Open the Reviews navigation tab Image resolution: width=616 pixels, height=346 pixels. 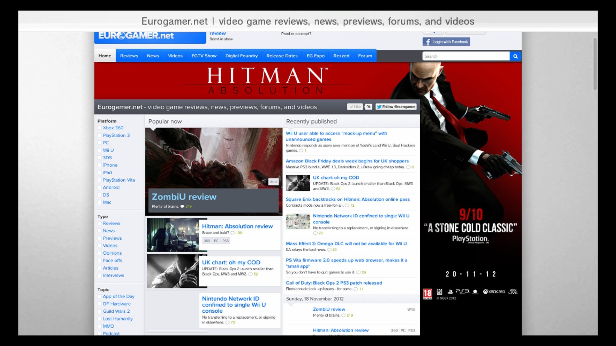(x=129, y=56)
